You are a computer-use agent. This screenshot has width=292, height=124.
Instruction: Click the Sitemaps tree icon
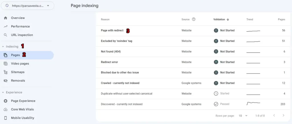click(x=6, y=72)
